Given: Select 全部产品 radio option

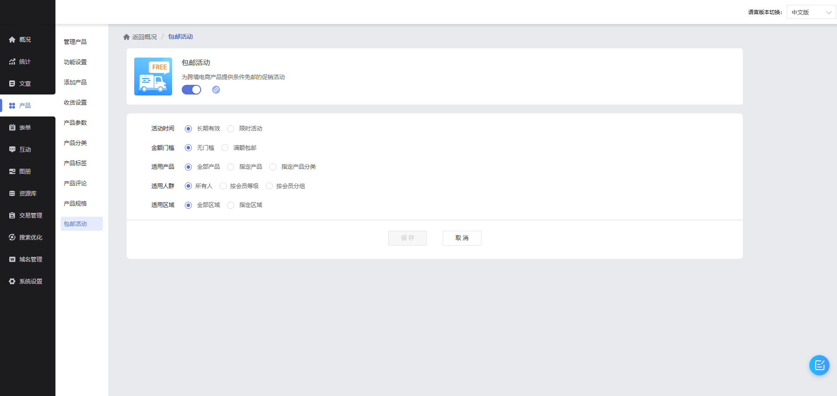Looking at the screenshot, I should click(188, 167).
